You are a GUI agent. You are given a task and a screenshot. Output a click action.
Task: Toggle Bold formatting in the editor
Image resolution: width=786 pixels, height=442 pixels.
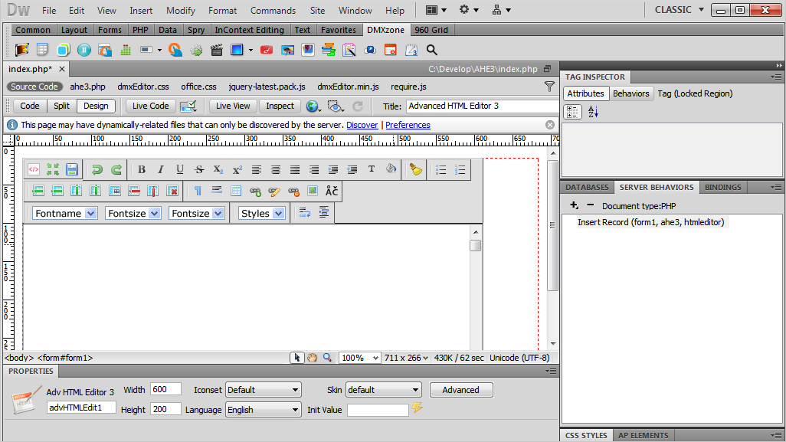[x=142, y=170]
